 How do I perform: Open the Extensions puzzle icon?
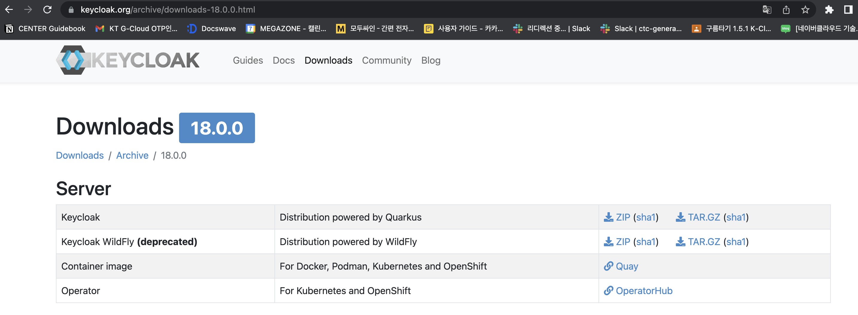pos(829,10)
